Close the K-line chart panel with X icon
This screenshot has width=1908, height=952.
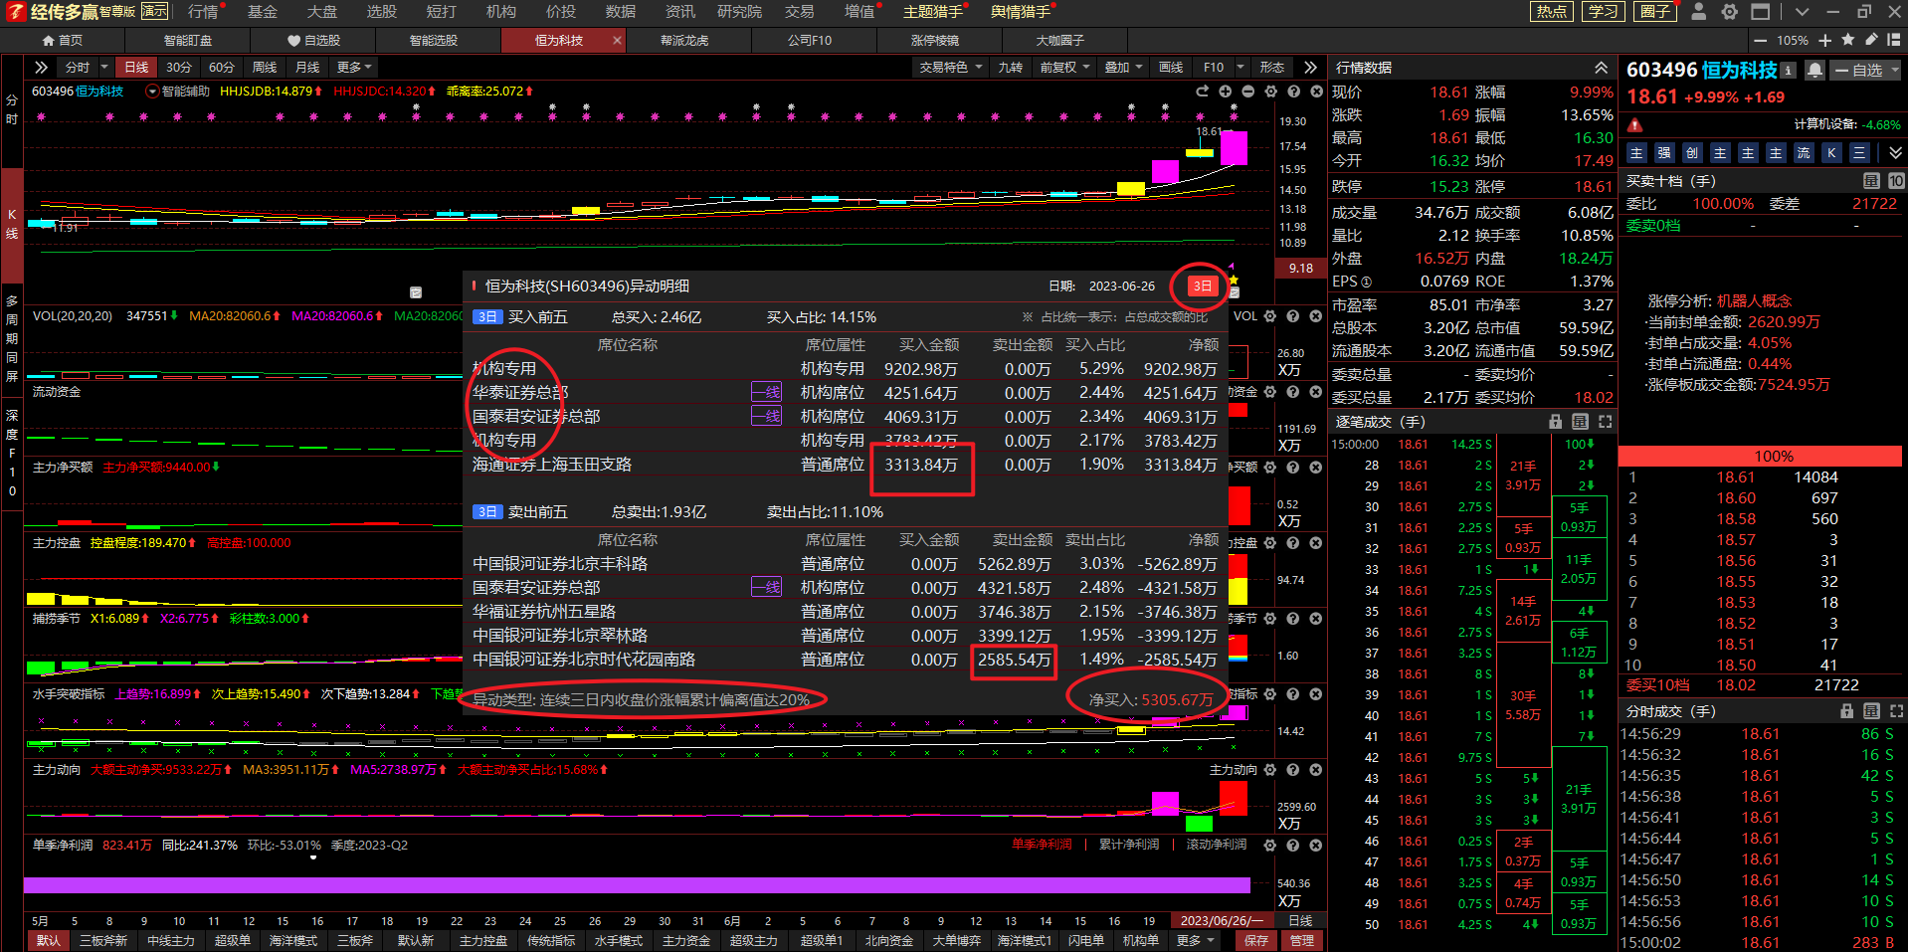(x=1316, y=92)
